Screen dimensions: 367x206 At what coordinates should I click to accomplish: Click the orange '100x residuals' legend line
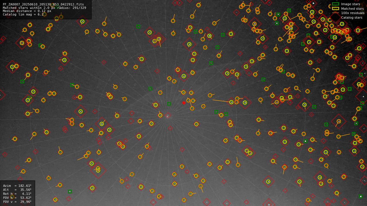point(335,13)
